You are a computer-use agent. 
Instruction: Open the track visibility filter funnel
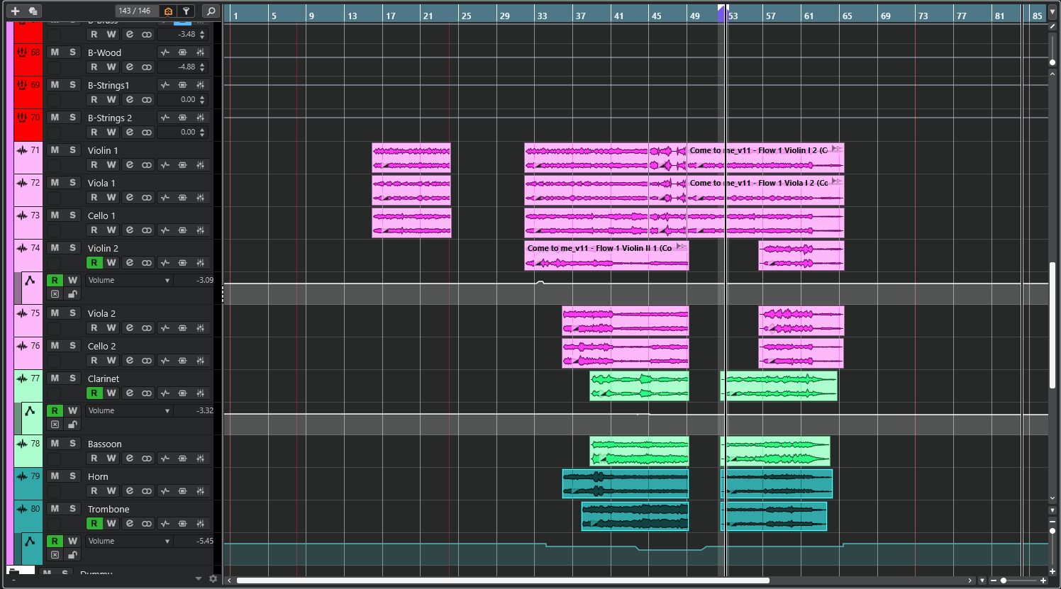pos(186,11)
